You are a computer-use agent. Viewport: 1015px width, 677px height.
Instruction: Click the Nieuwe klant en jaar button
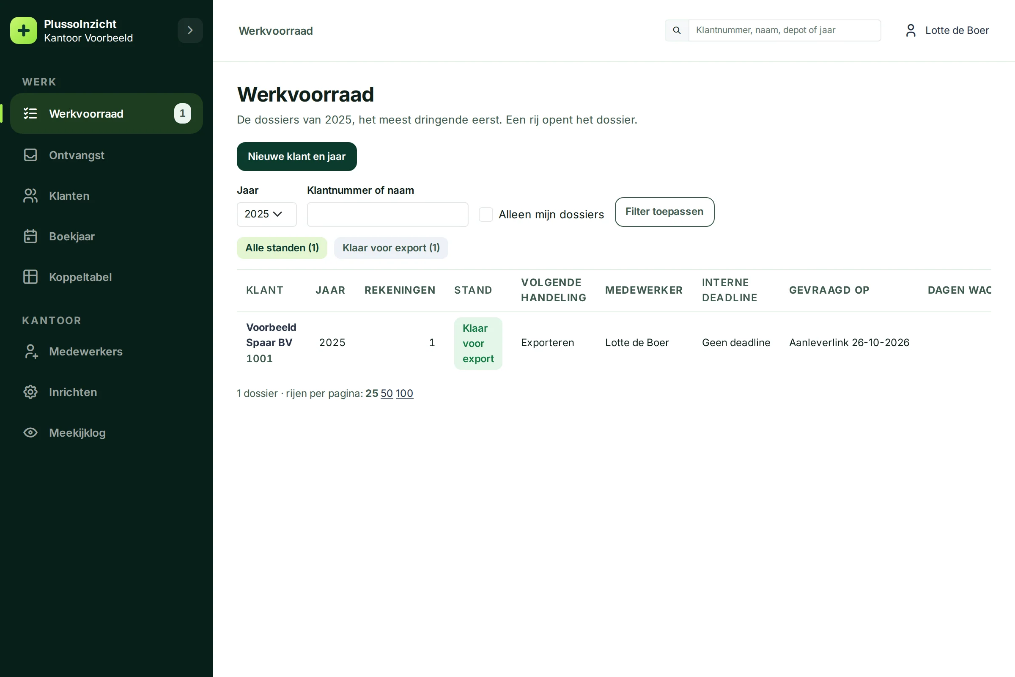(297, 156)
